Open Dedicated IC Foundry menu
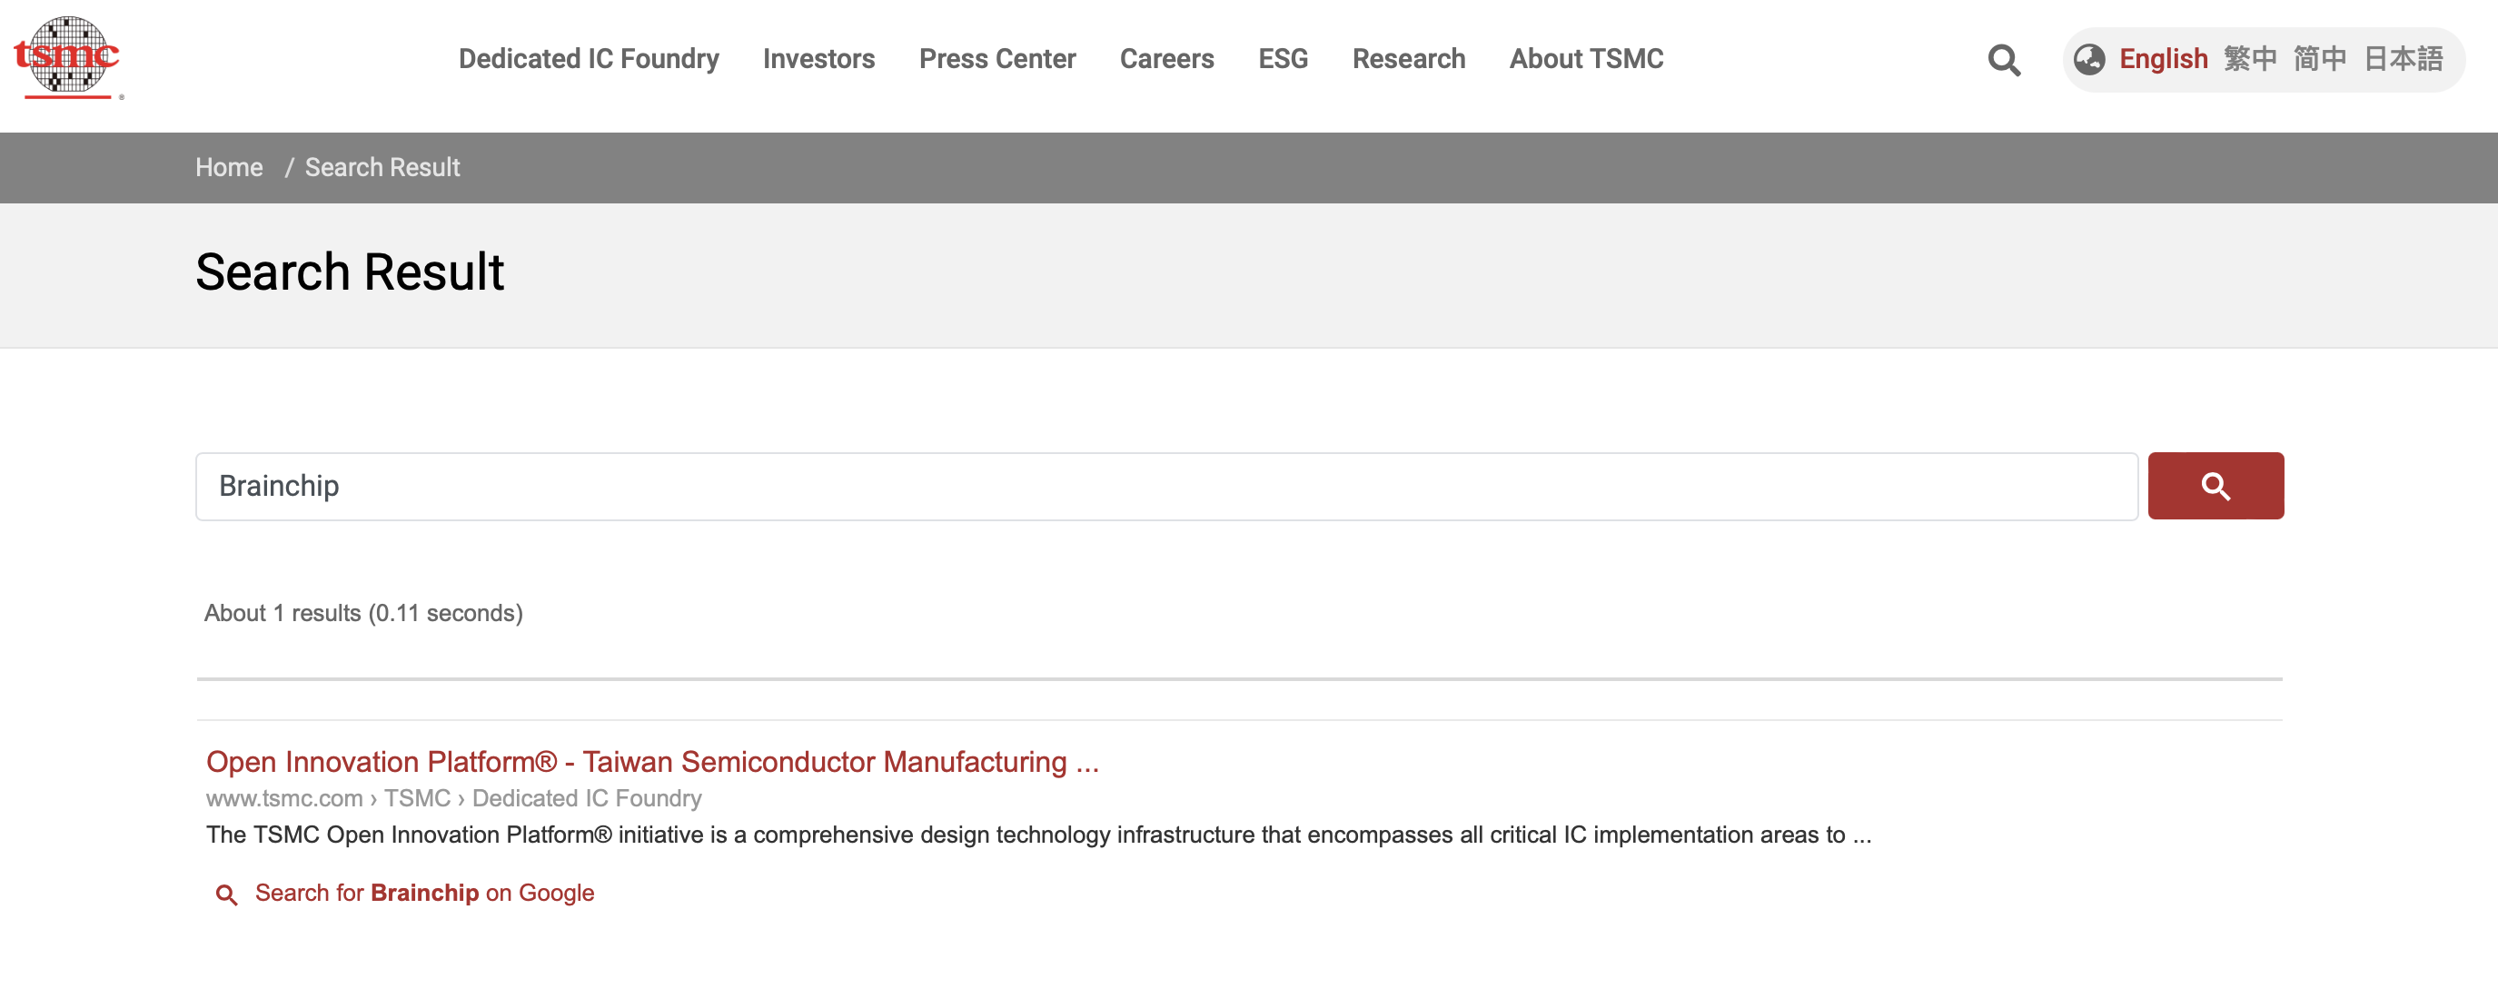This screenshot has height=988, width=2498. point(589,59)
